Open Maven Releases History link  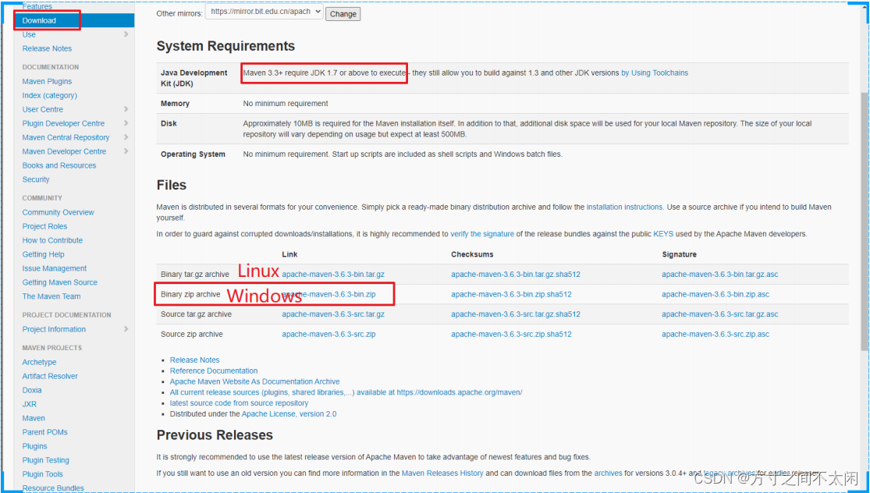pos(442,473)
